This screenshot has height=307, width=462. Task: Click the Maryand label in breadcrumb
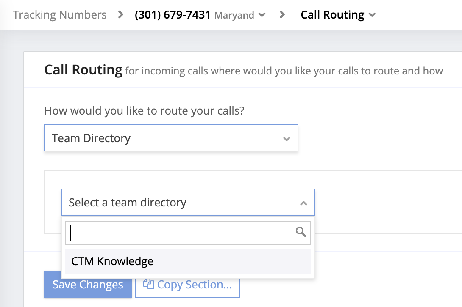pos(234,16)
